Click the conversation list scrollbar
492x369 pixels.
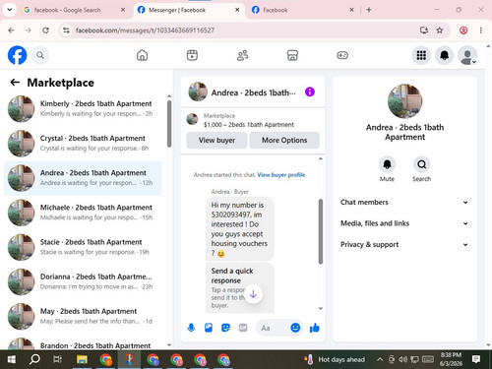click(x=169, y=124)
